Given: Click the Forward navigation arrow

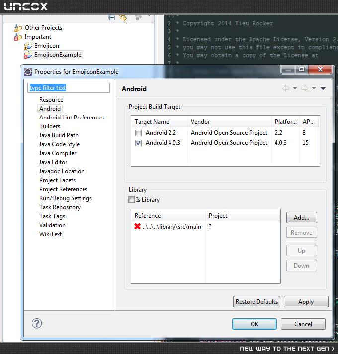Looking at the screenshot, I should [305, 88].
